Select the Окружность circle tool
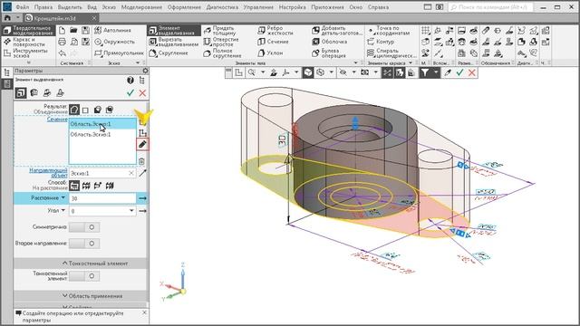 pos(115,42)
